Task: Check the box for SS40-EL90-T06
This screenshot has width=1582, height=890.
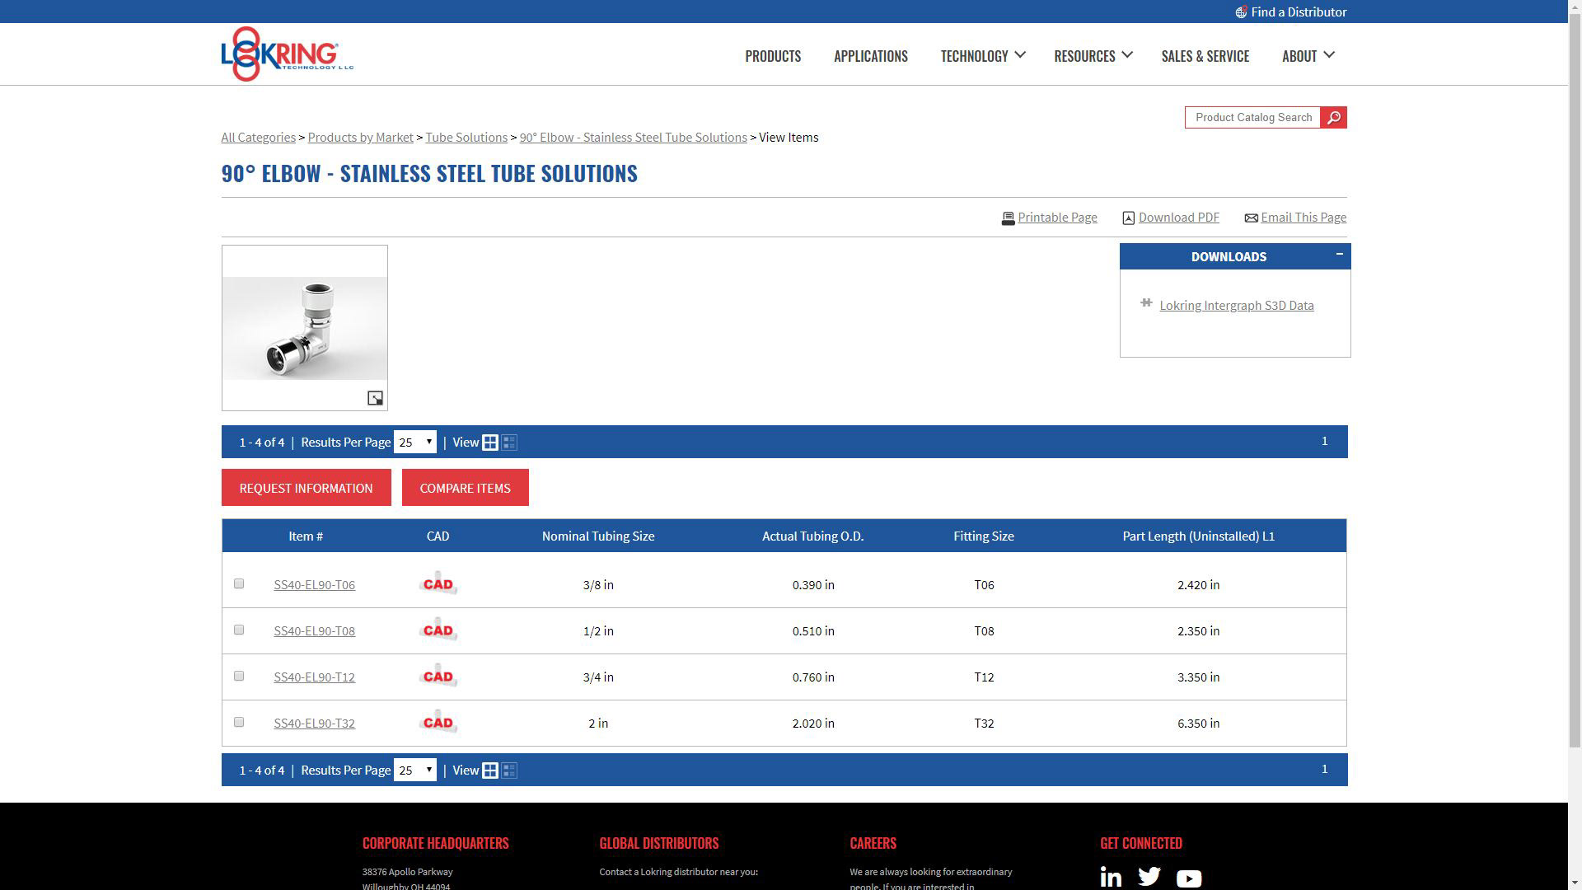Action: [x=239, y=583]
